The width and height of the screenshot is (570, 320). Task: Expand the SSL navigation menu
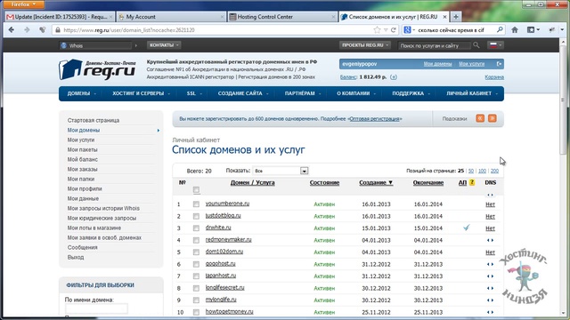point(194,93)
